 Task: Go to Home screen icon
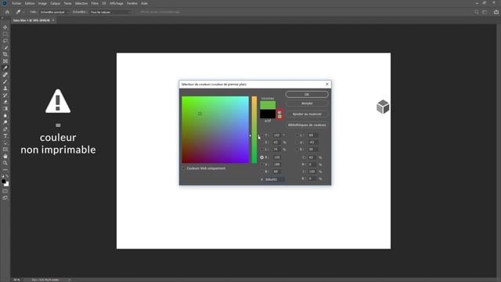[7, 12]
